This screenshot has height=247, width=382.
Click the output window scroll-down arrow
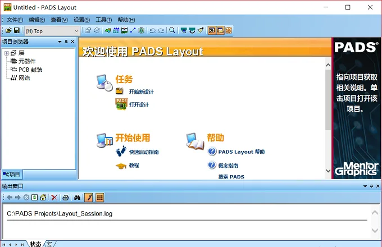pos(375,230)
